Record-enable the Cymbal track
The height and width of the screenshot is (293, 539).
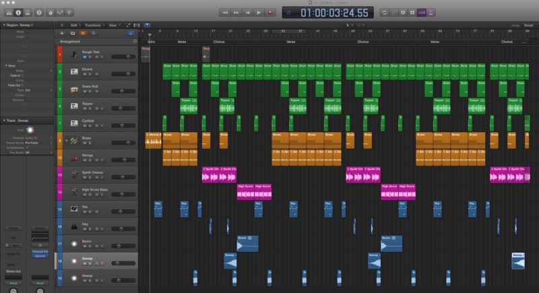click(96, 125)
